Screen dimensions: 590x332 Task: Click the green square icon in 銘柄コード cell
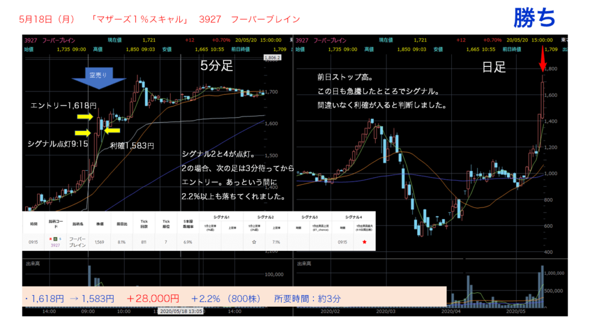point(55,239)
